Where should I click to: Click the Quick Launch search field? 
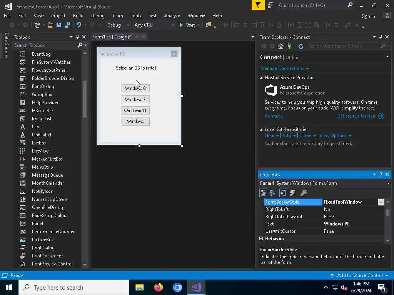pos(312,5)
